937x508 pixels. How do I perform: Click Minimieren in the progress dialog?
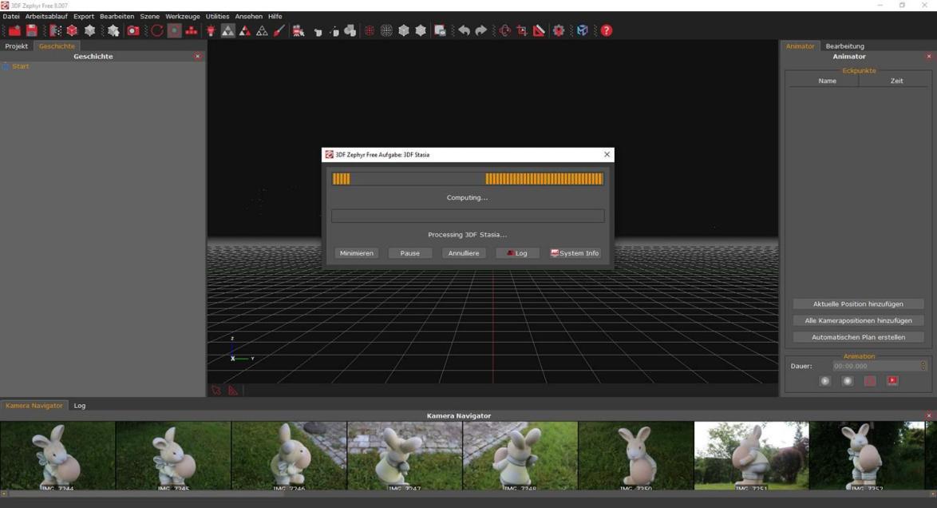click(357, 253)
